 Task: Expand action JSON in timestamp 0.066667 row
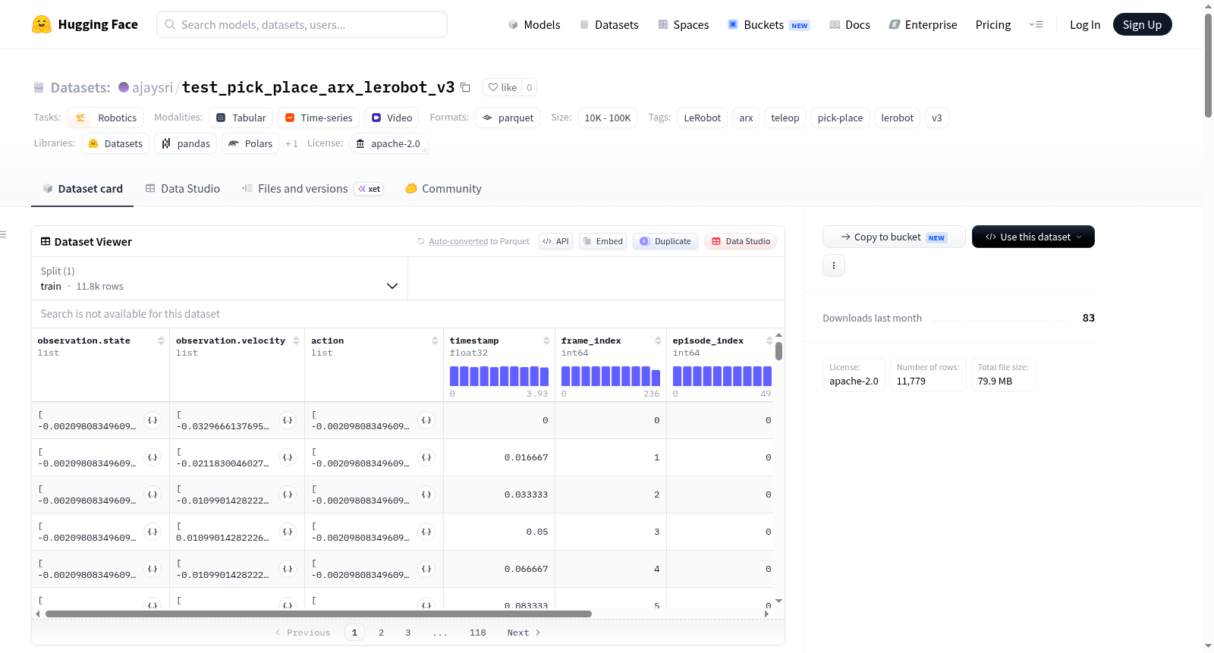[426, 569]
